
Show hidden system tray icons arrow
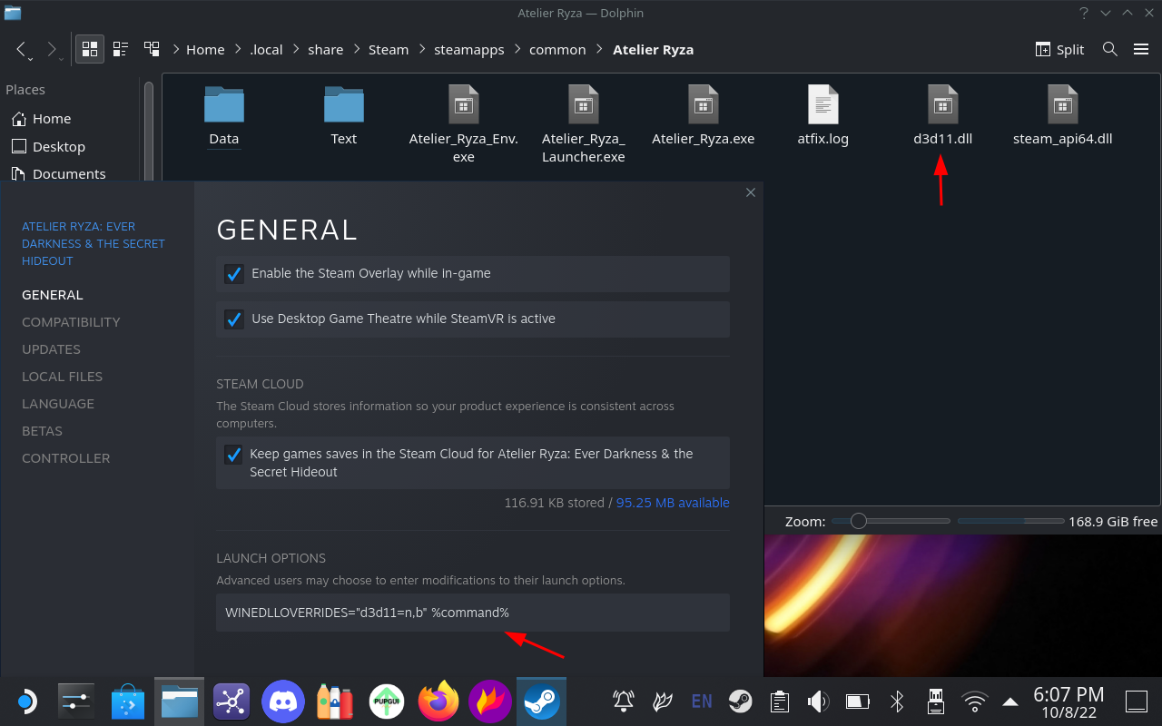(x=1010, y=701)
